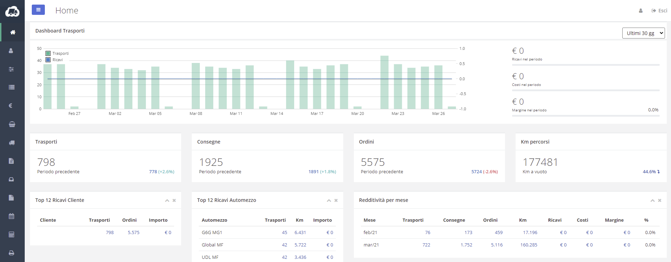Screen dimensions: 671x262
Task: Click the list icon in sidebar
Action: tap(12, 87)
